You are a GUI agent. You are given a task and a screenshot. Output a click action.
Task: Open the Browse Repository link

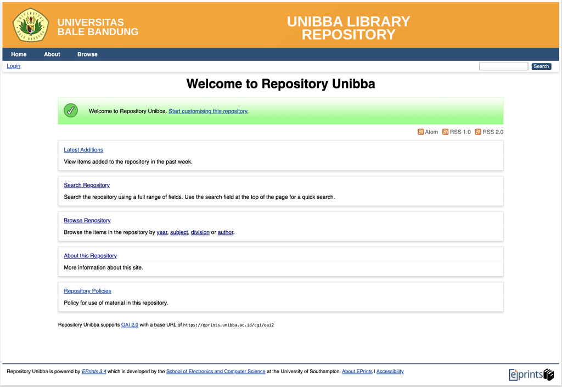click(x=87, y=220)
